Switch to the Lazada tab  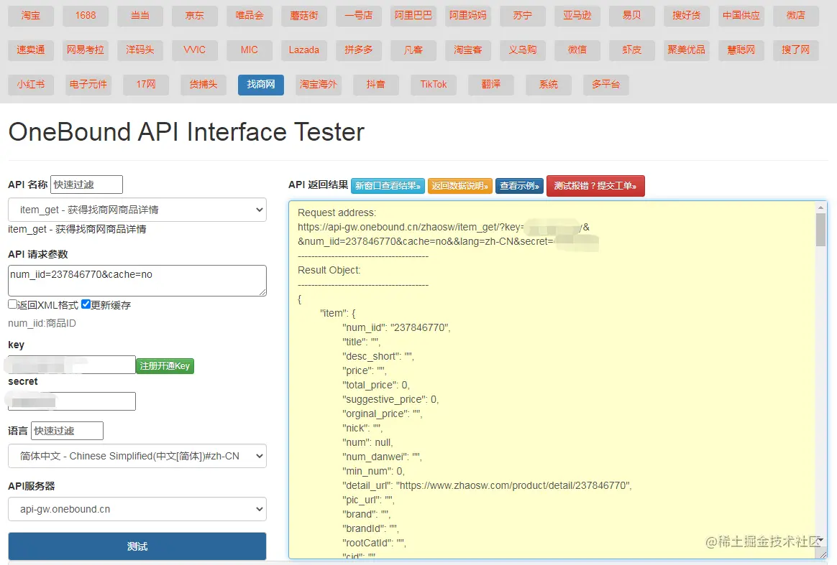[304, 50]
